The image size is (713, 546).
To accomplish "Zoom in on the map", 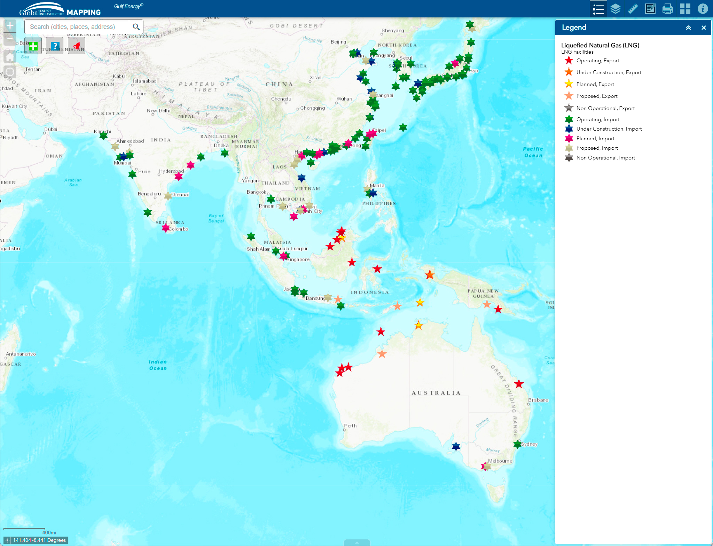I will [x=10, y=26].
